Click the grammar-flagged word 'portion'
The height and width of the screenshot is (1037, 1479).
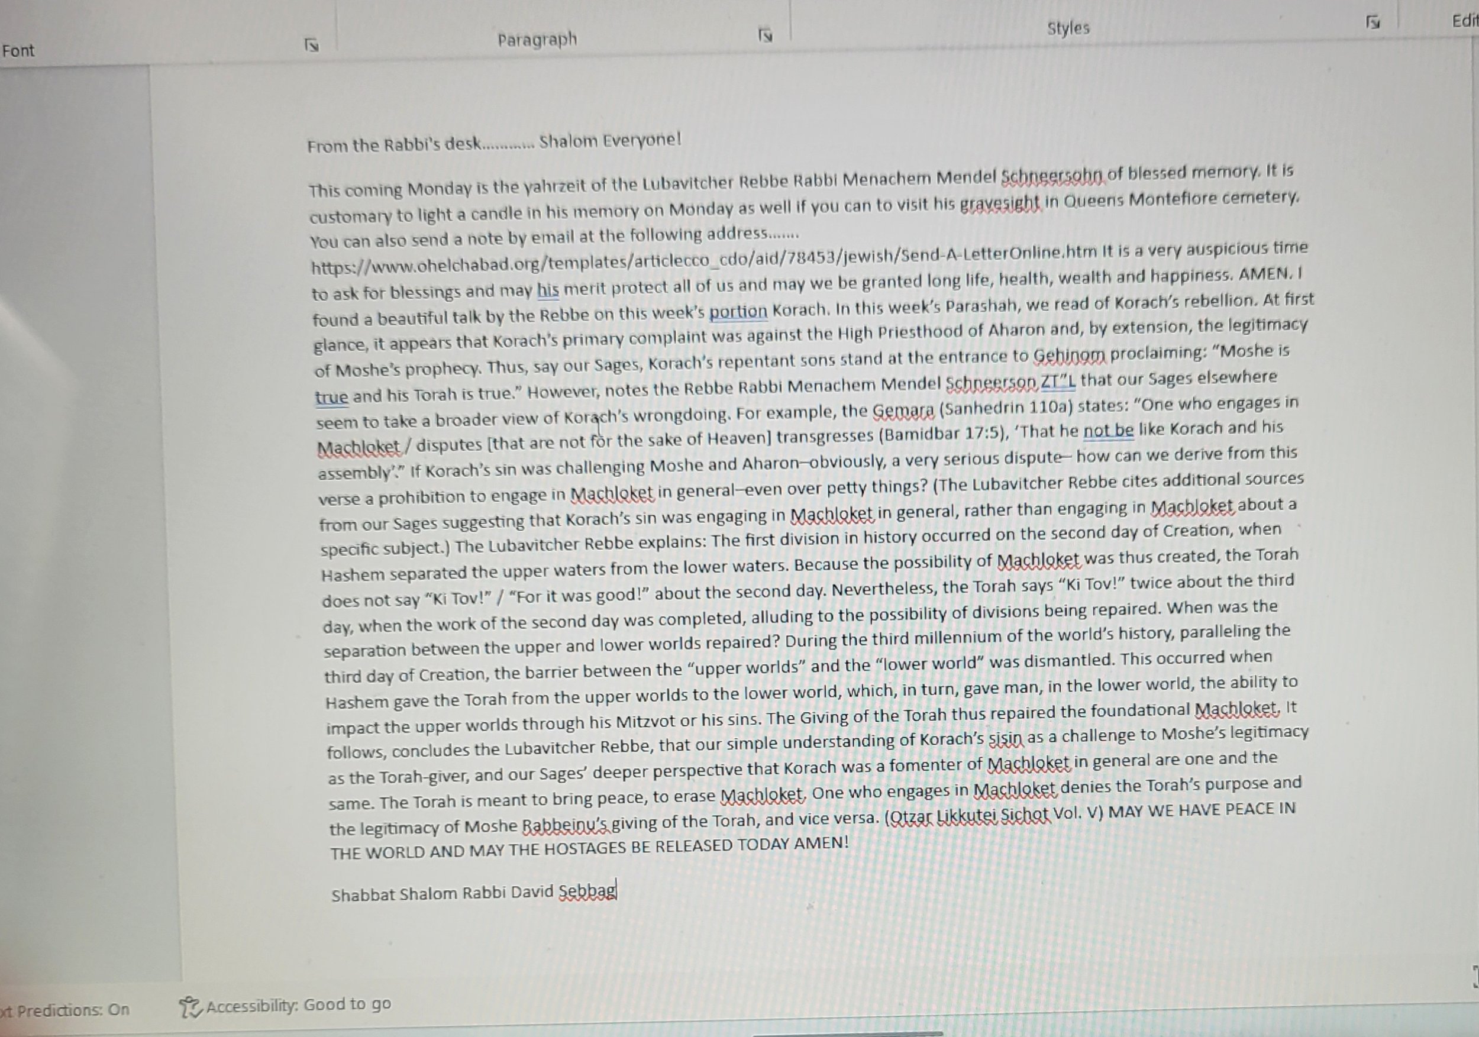coord(738,312)
